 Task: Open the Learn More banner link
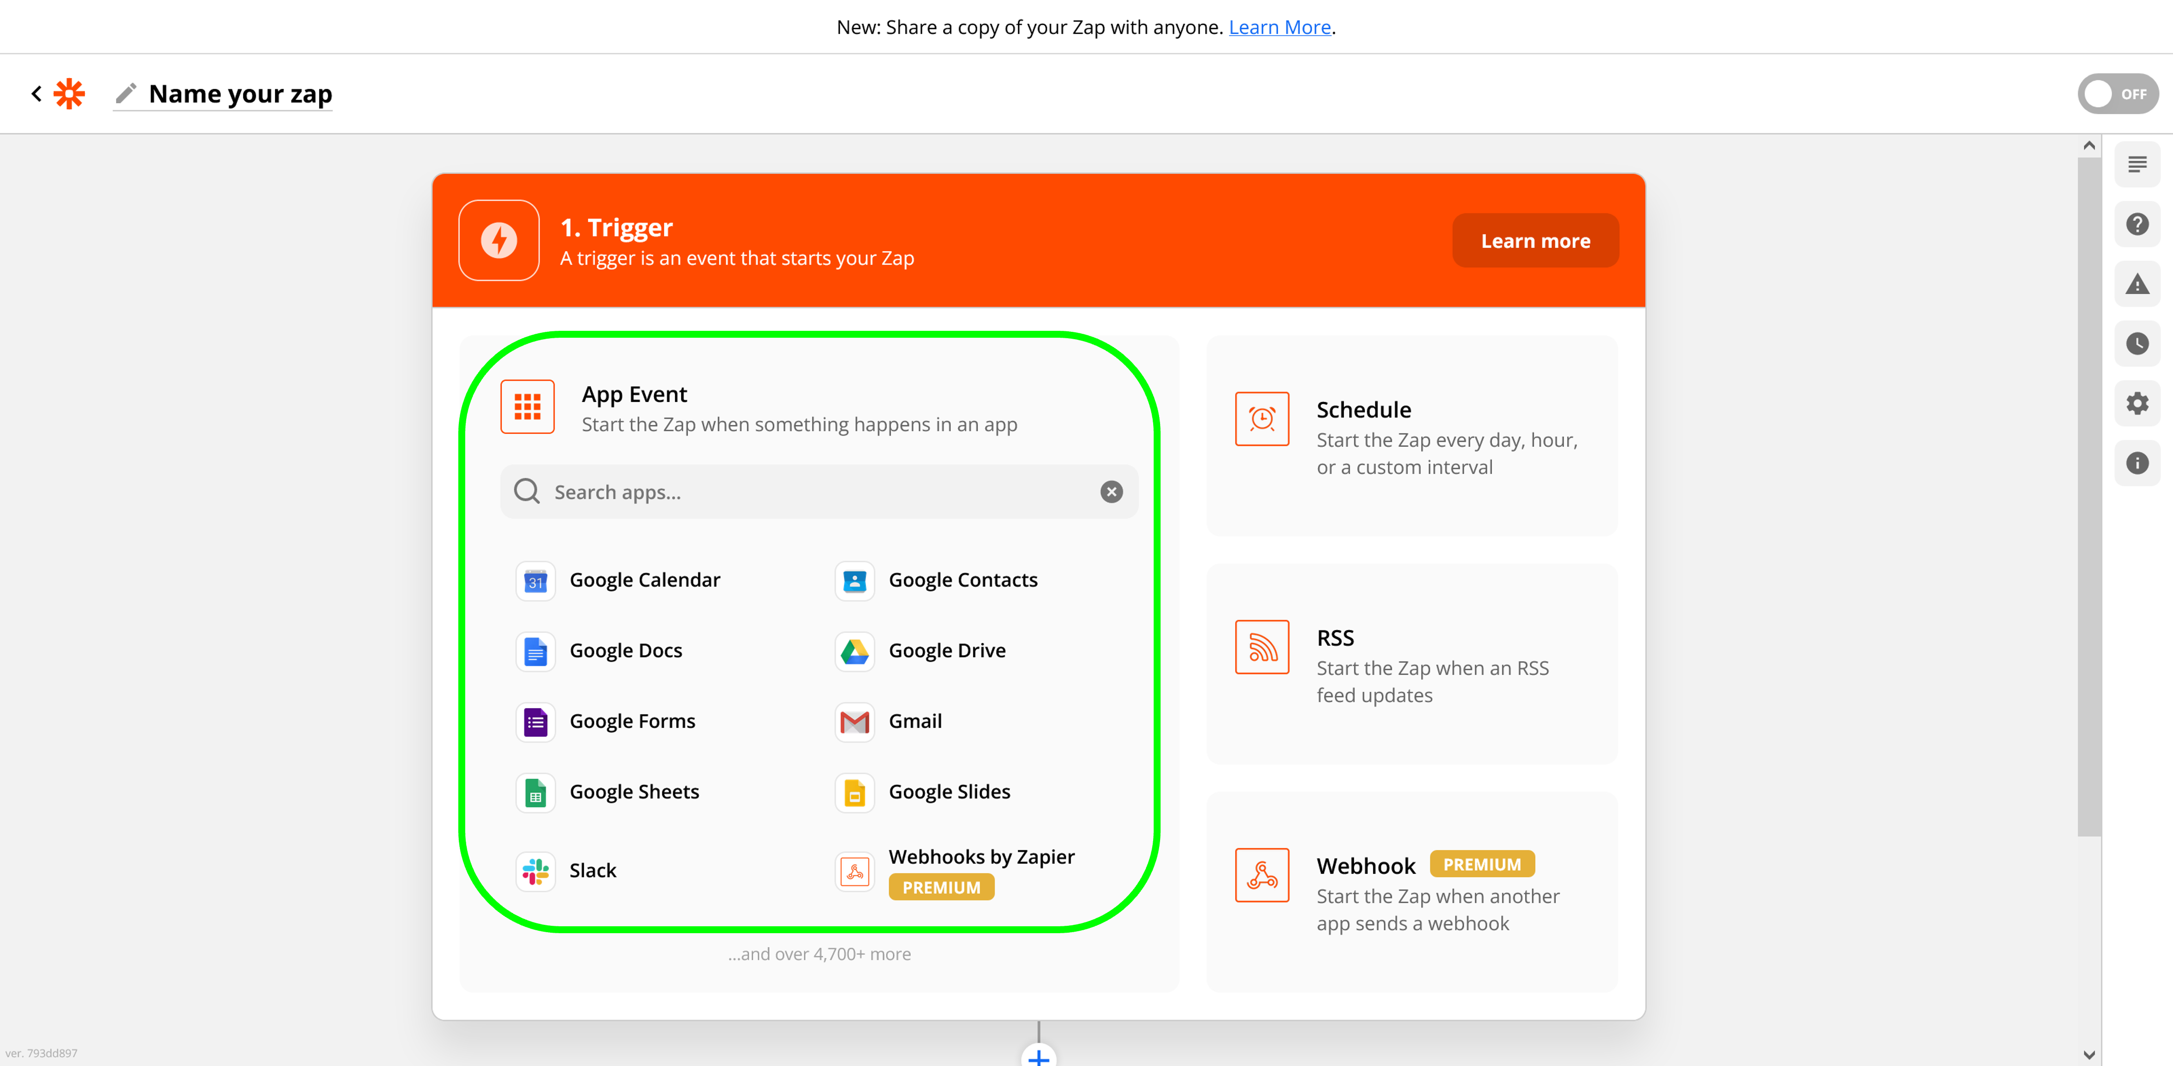coord(1279,27)
